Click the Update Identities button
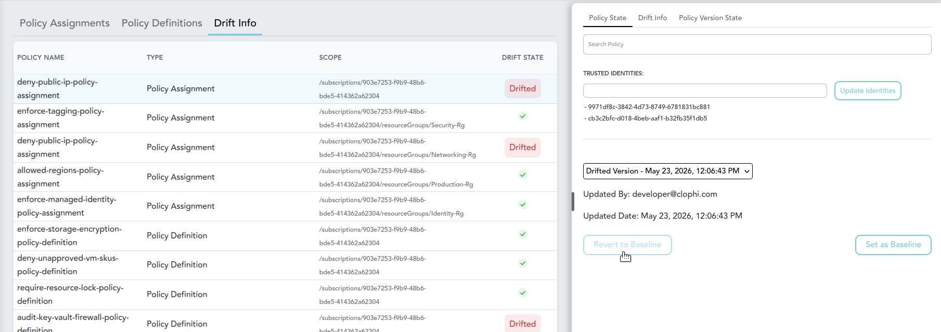The image size is (941, 332). point(868,90)
